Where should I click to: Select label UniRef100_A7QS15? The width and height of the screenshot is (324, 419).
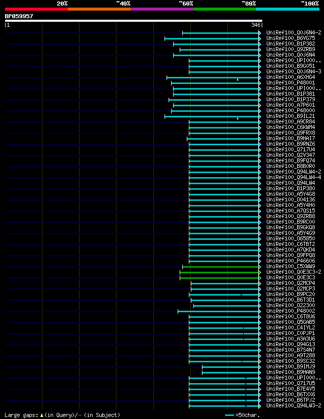(291, 211)
